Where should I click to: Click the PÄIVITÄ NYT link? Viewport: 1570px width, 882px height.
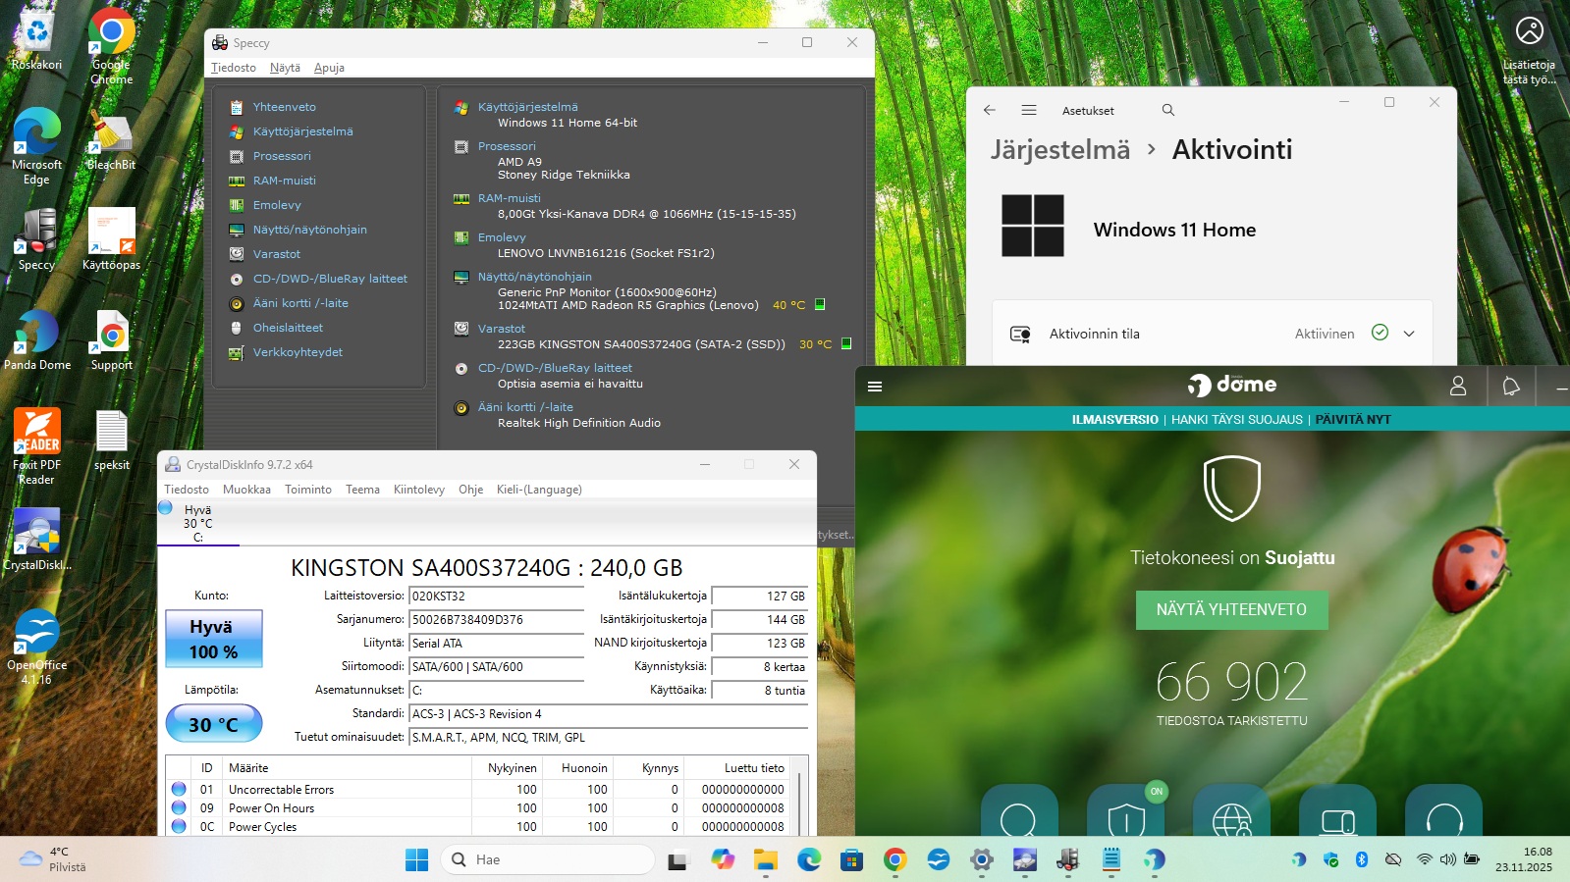(1353, 419)
